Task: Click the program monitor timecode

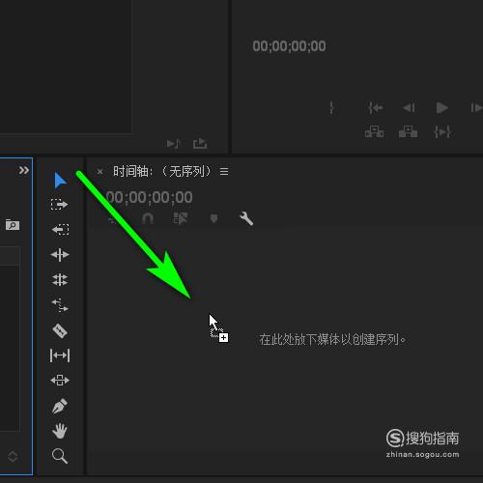Action: click(289, 46)
